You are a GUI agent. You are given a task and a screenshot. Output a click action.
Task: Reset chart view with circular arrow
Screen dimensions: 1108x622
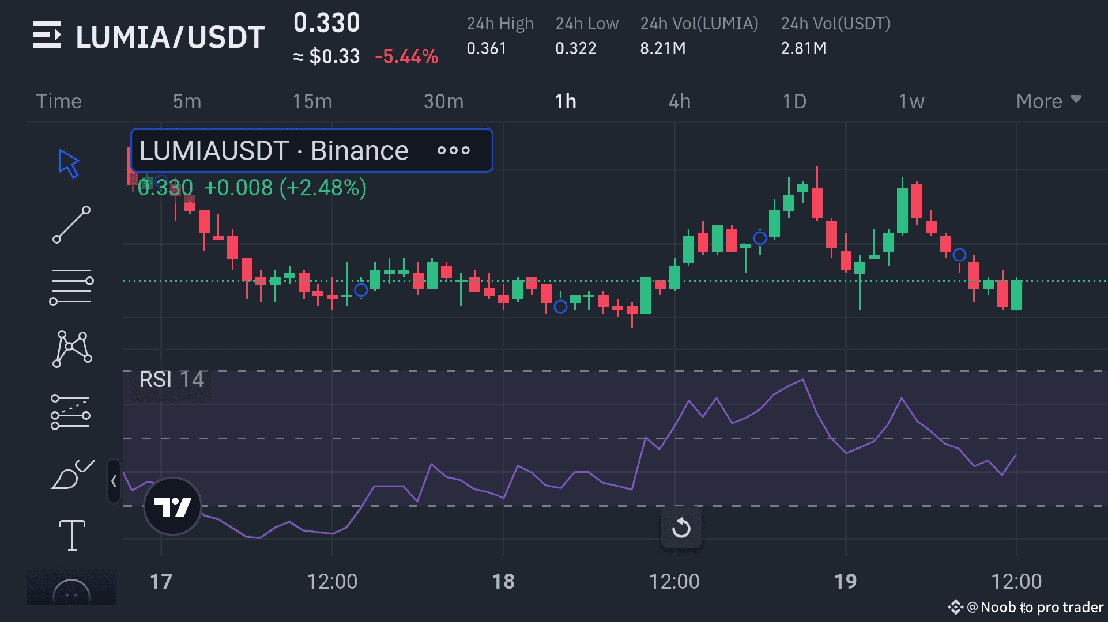(681, 527)
